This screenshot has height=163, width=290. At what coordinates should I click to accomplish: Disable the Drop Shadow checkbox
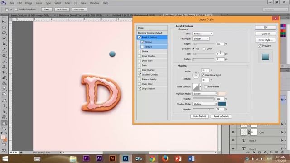pyautogui.click(x=140, y=89)
